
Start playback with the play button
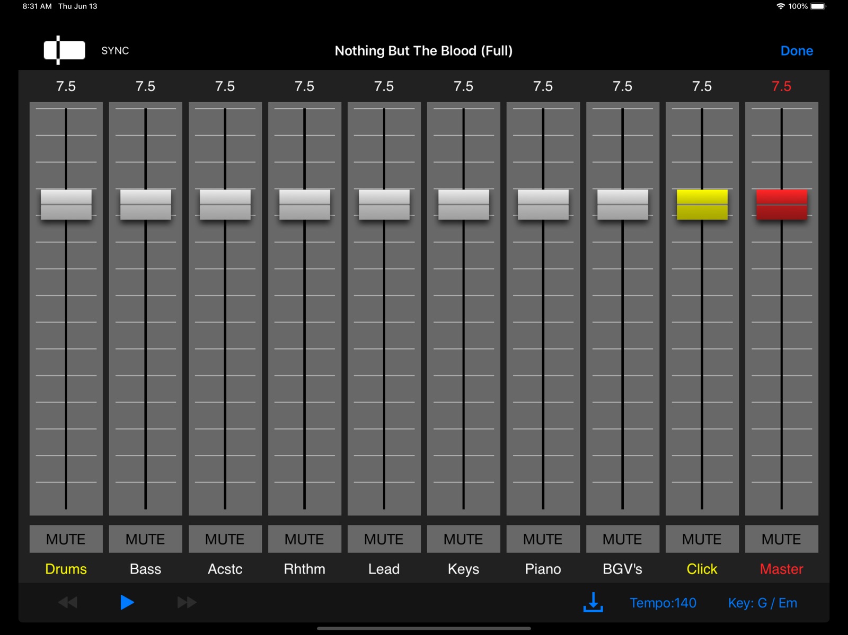(127, 602)
